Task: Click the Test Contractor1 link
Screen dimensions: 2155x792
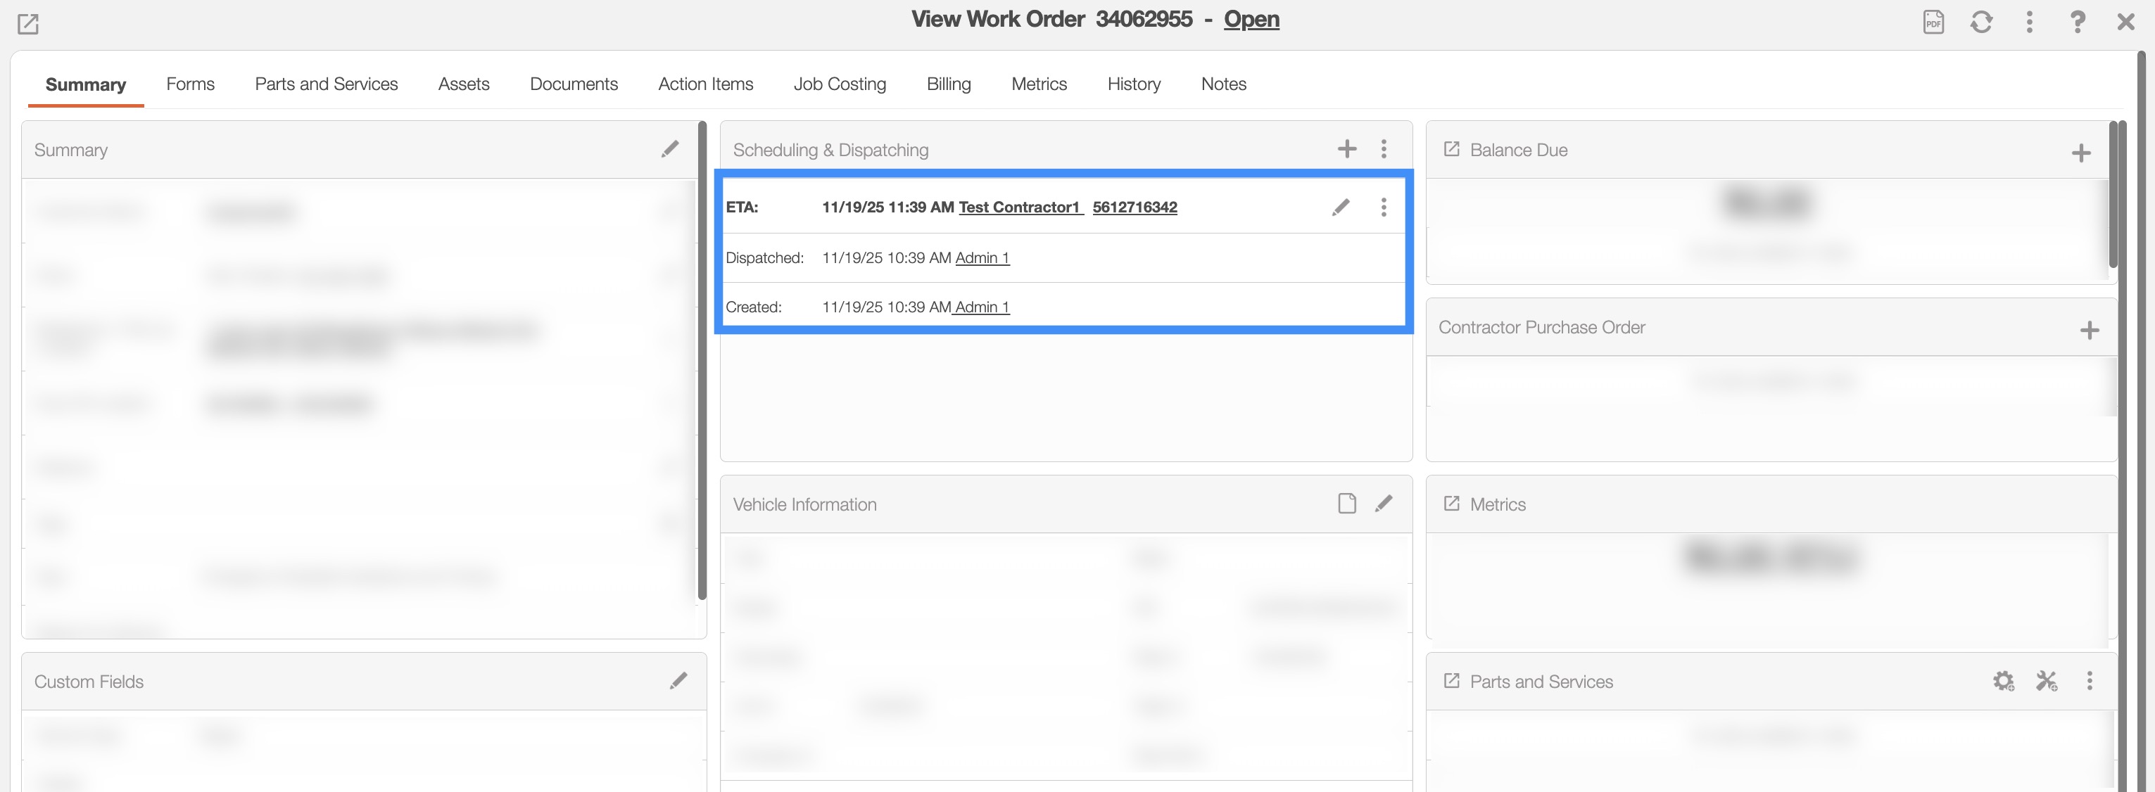Action: click(x=1020, y=207)
